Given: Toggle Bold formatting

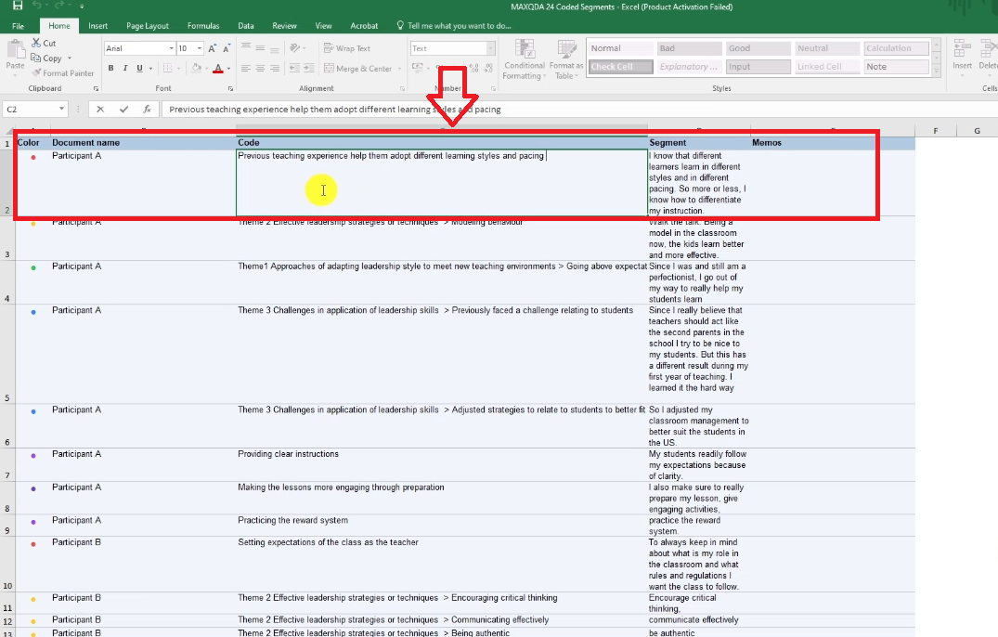Looking at the screenshot, I should [110, 68].
